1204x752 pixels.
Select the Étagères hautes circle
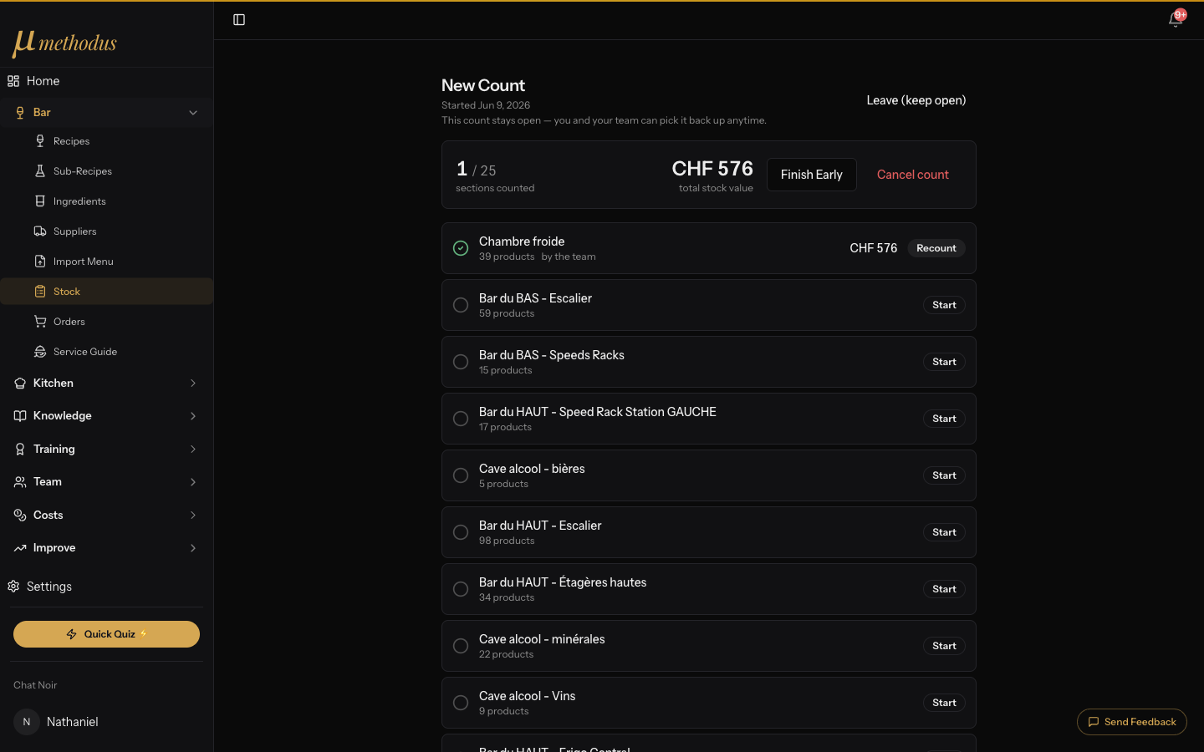click(461, 589)
